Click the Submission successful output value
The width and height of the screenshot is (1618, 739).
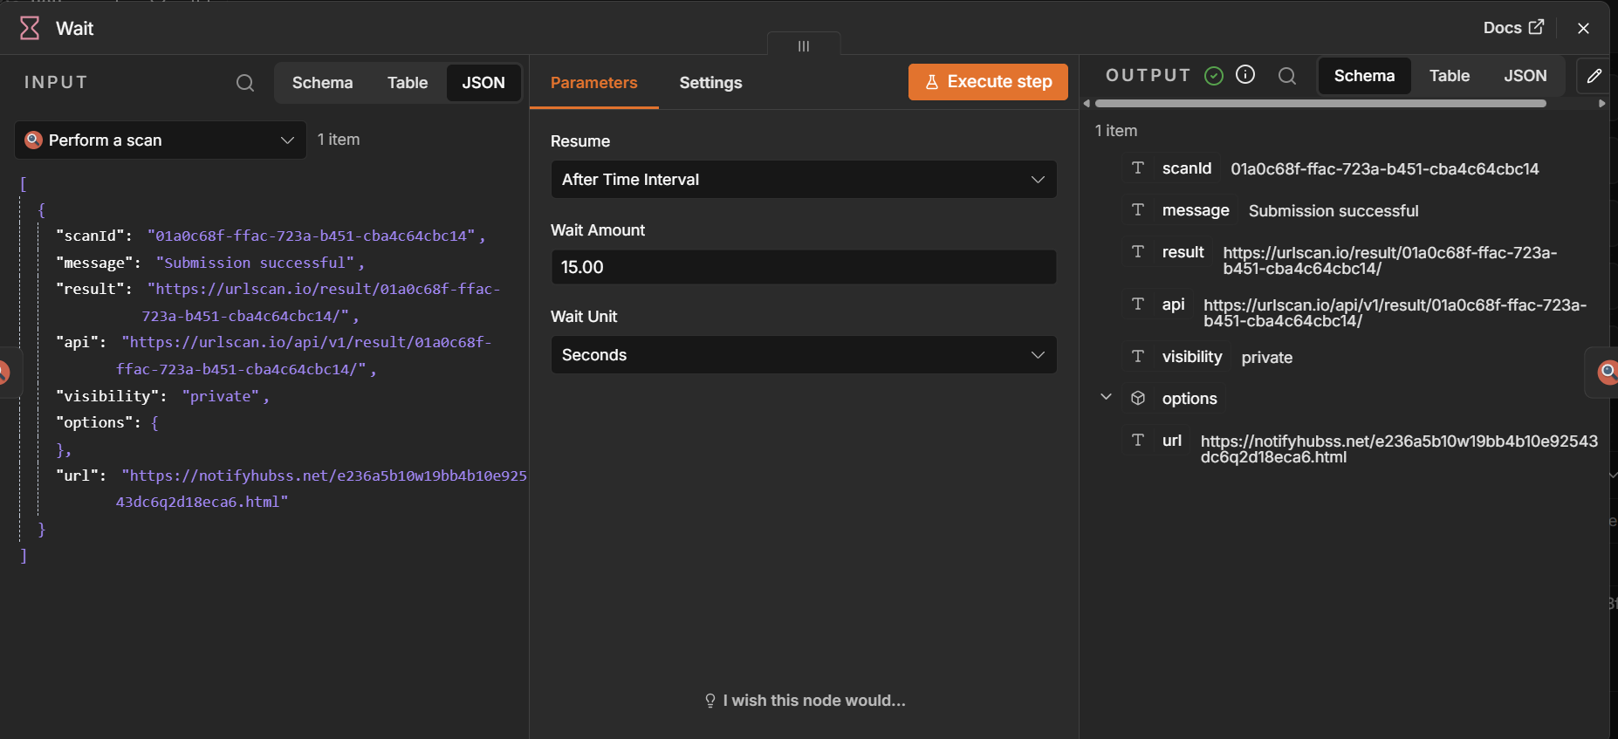click(x=1333, y=211)
